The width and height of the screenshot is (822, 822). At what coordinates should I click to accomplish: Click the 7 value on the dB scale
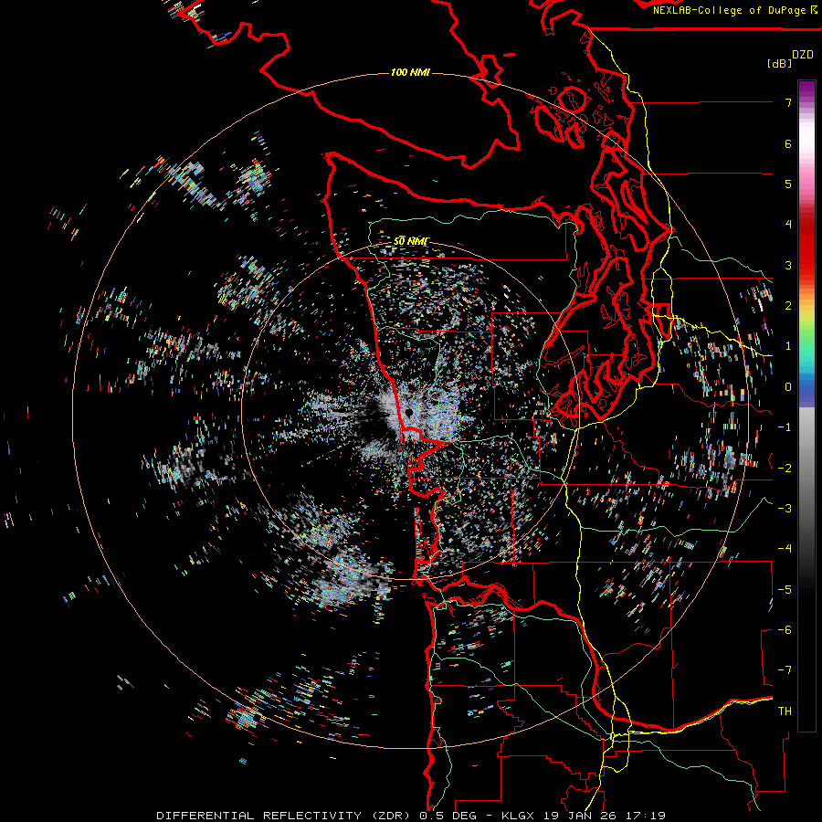coord(788,102)
